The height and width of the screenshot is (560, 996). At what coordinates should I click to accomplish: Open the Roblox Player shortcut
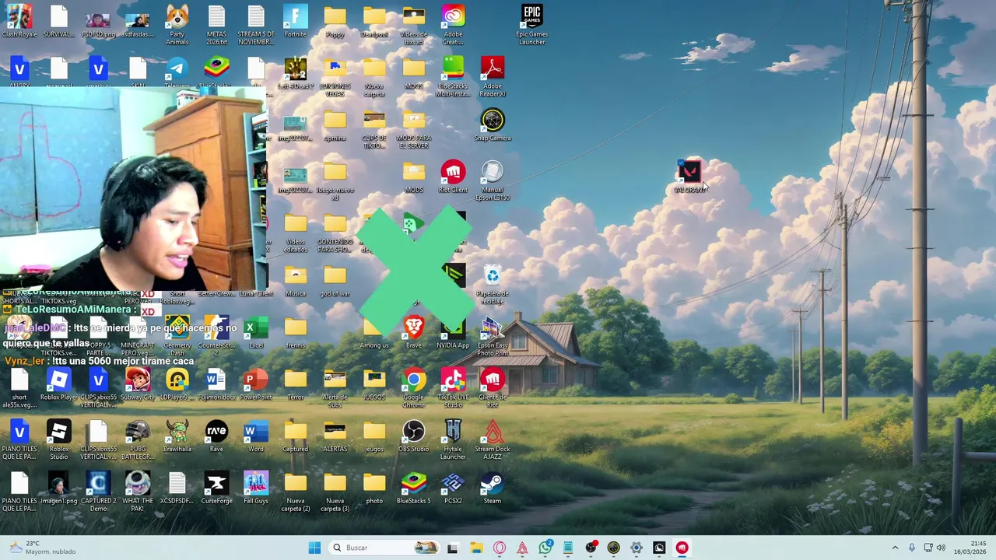[59, 384]
